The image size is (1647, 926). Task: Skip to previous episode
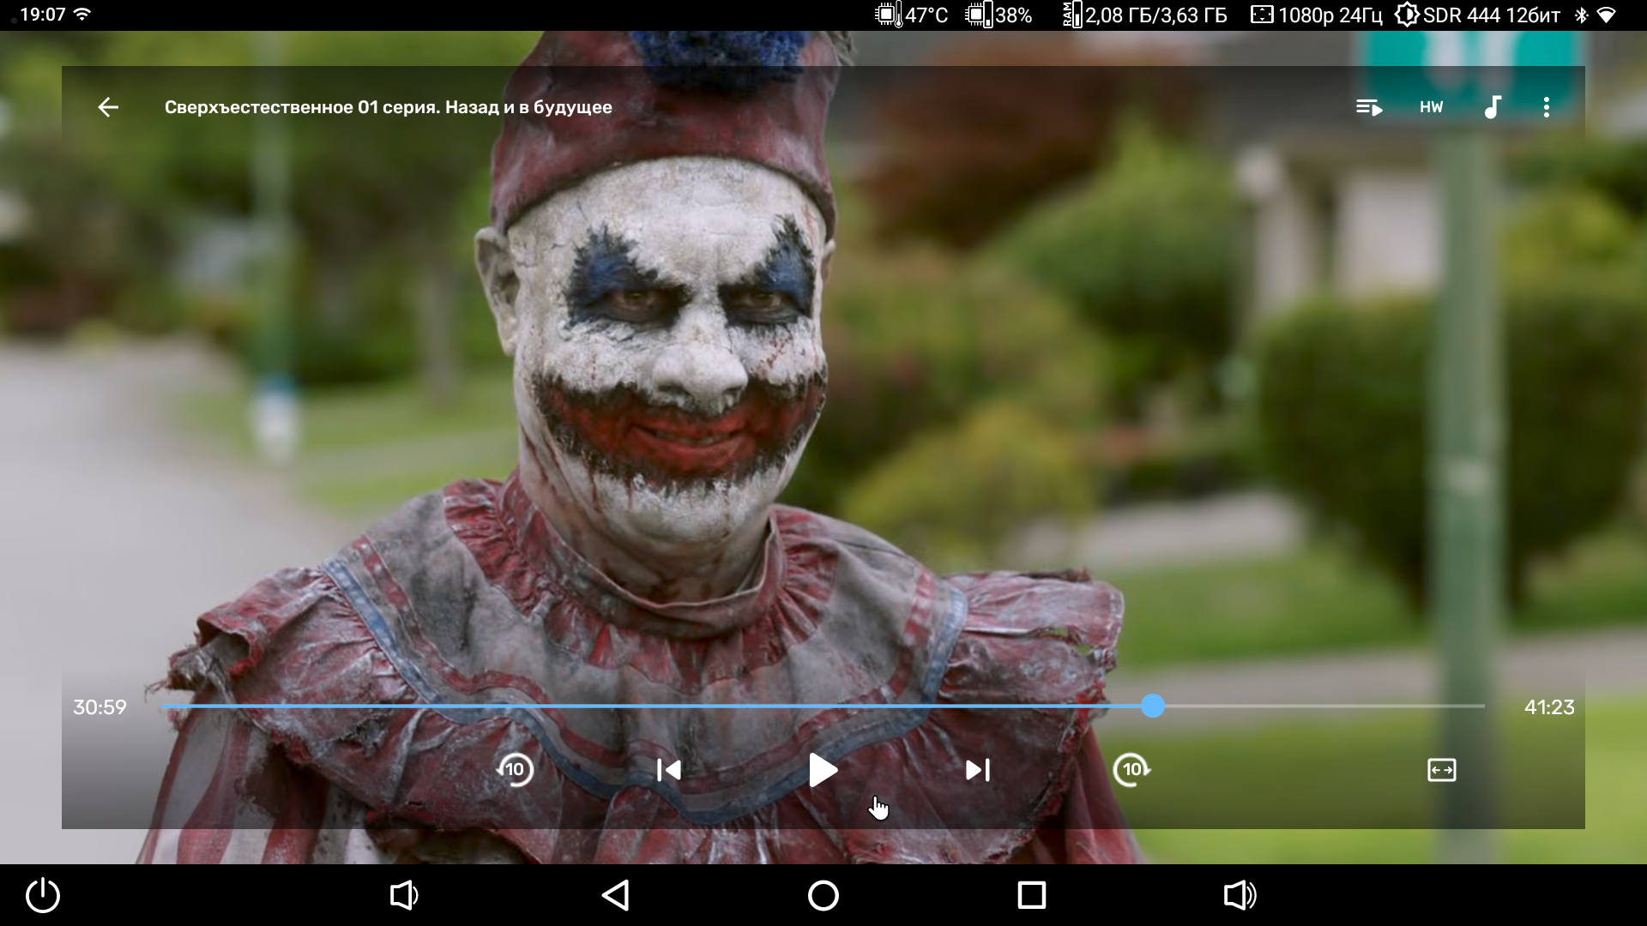668,770
